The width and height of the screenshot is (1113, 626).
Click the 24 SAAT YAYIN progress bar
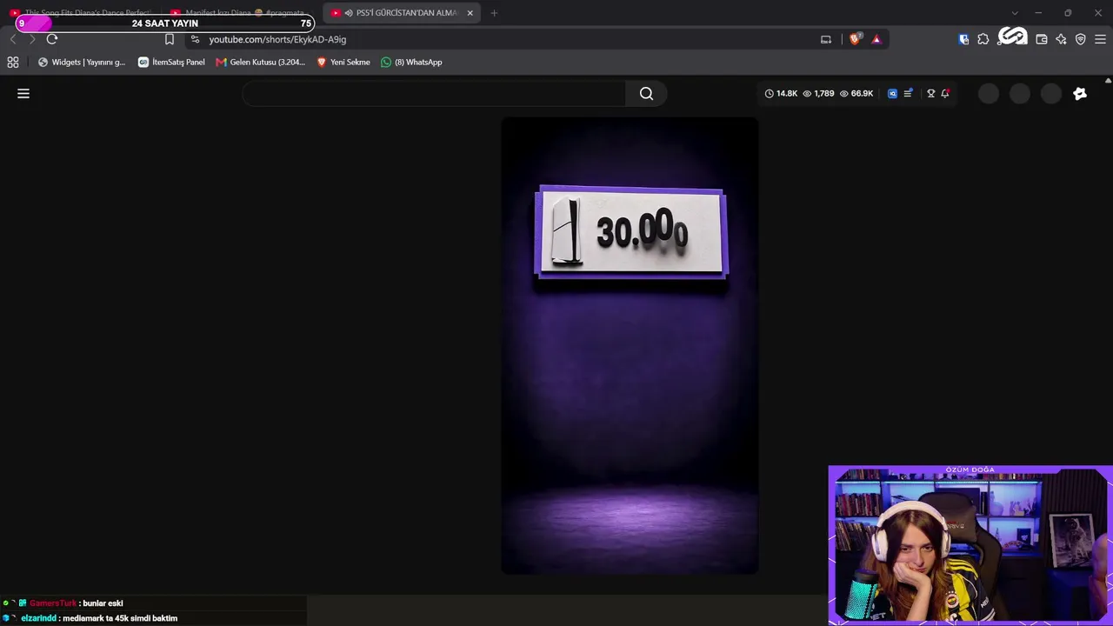[x=165, y=23]
